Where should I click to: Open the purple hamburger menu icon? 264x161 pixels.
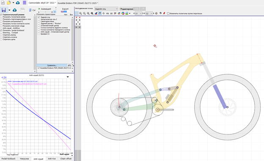click(x=25, y=3)
